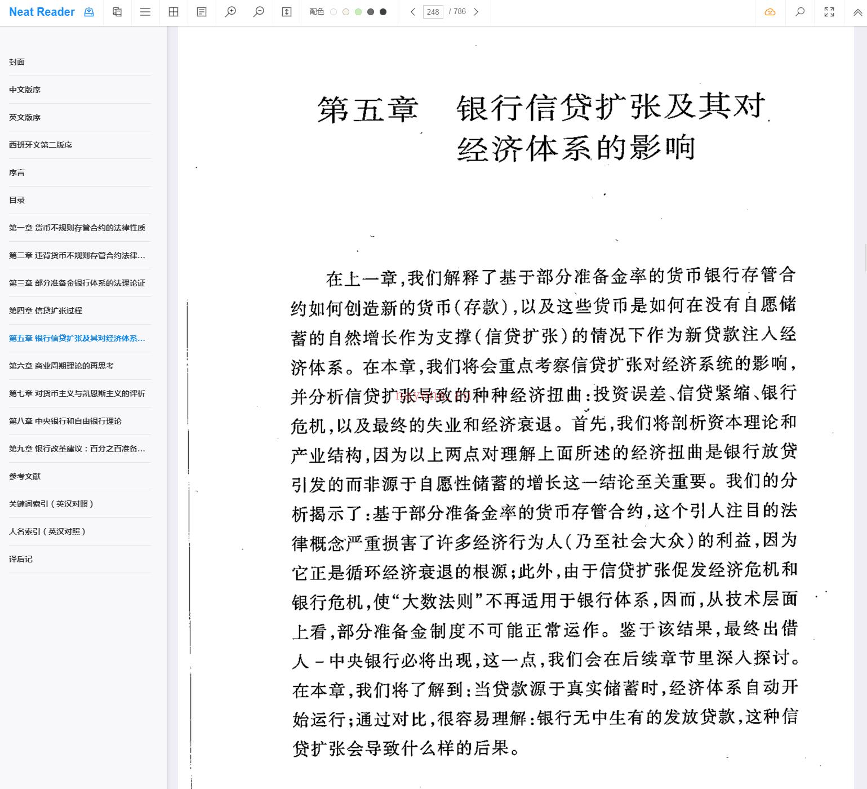The image size is (867, 789).
Task: Click the chapter title 第五章 on page
Action: tap(368, 109)
